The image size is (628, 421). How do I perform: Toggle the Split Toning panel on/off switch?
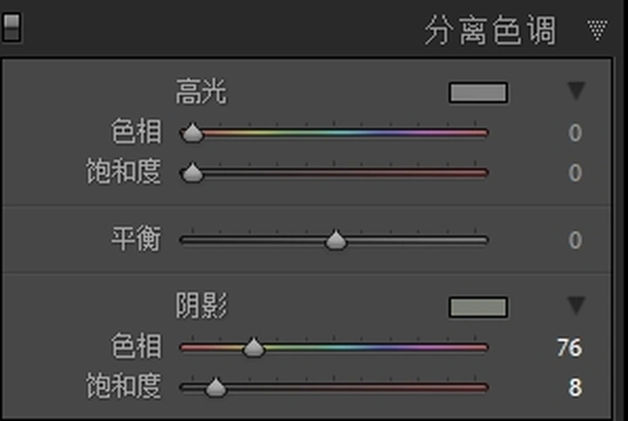tap(11, 27)
